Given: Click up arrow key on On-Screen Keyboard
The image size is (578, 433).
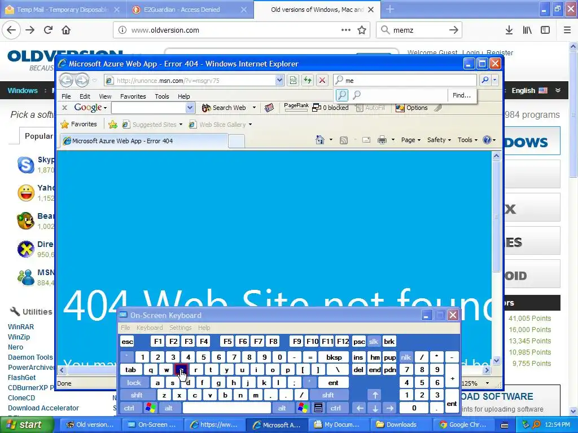Looking at the screenshot, I should [375, 395].
